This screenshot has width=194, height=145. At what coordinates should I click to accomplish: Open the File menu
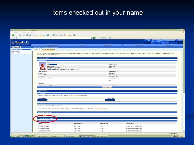pos(13,32)
